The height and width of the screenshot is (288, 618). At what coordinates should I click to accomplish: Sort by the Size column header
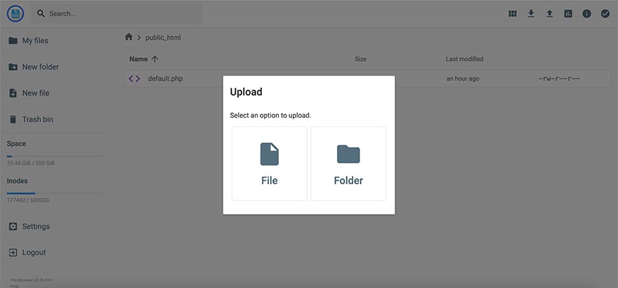click(360, 59)
